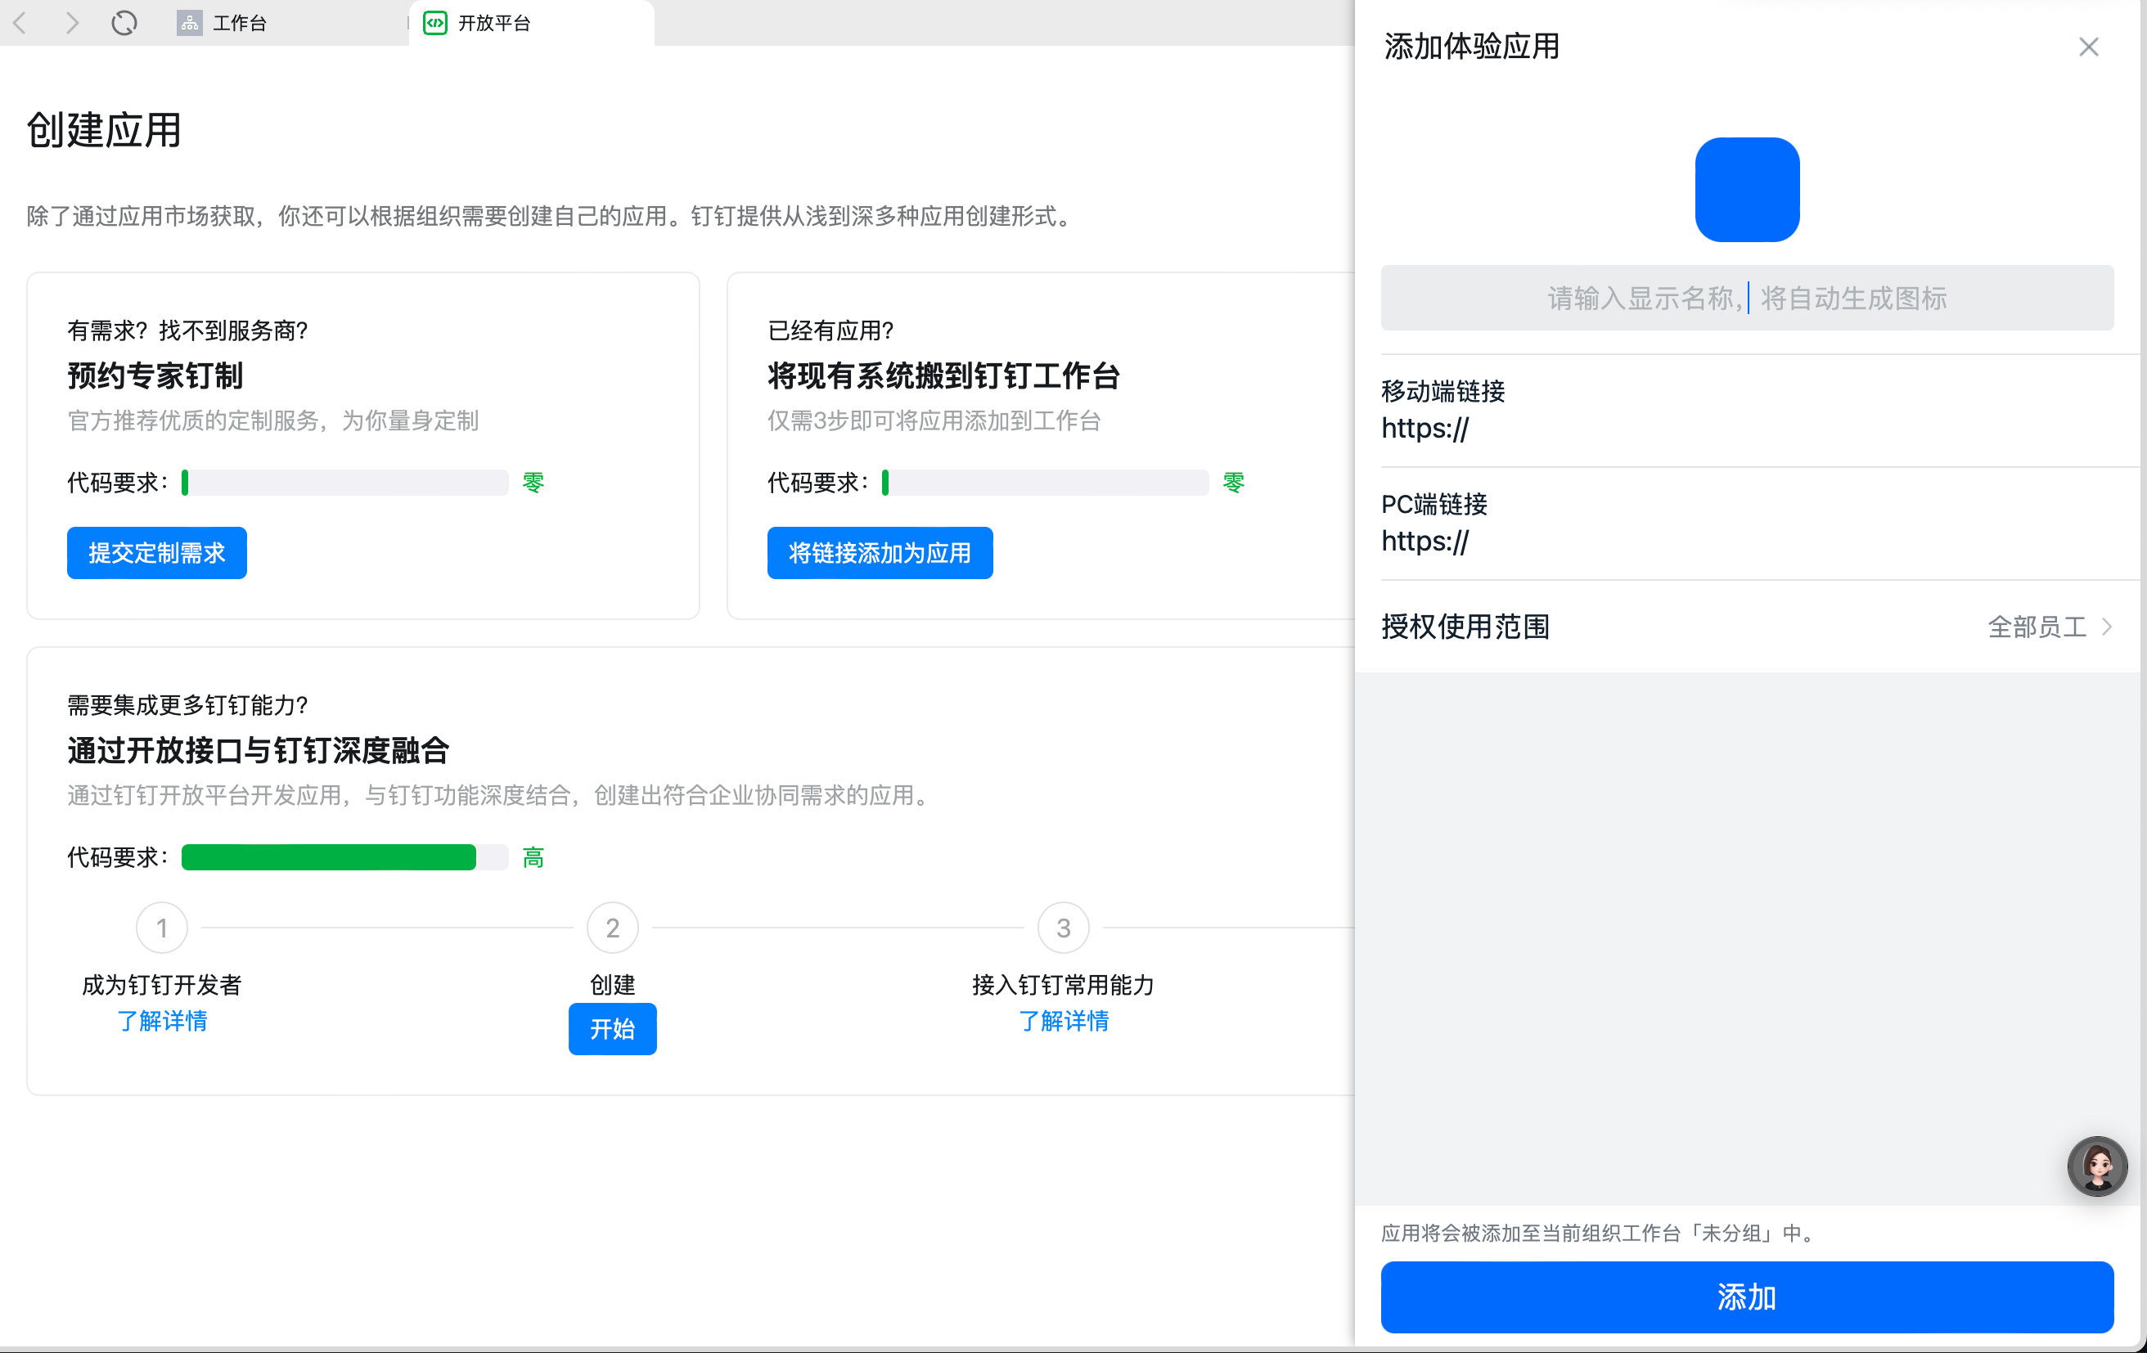Click step 1 circle indicator
This screenshot has height=1353, width=2147.
[162, 928]
